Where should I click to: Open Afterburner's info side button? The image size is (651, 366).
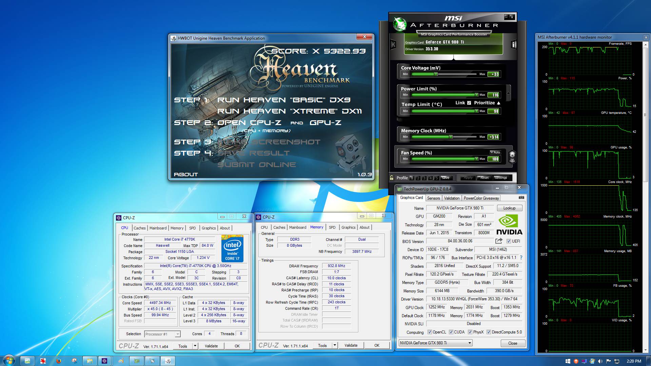[514, 44]
